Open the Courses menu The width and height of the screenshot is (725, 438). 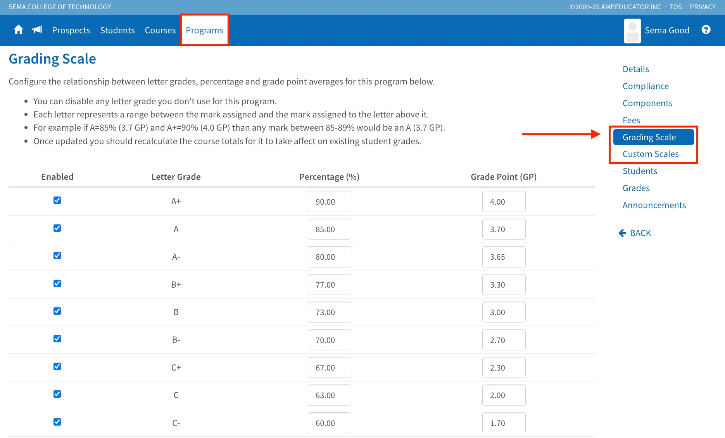click(160, 30)
